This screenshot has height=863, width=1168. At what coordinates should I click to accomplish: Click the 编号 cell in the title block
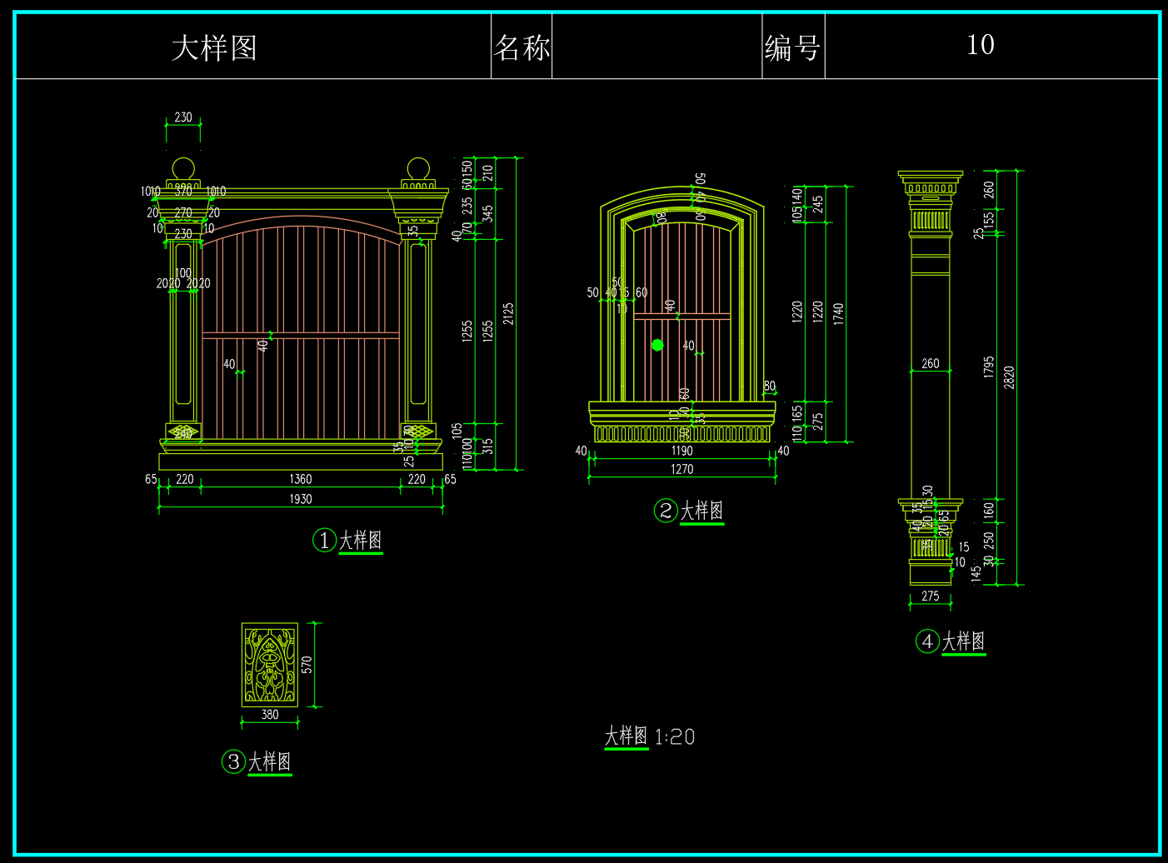(x=792, y=47)
